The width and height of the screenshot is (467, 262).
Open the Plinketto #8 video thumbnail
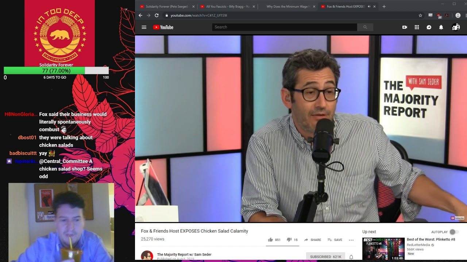point(383,249)
